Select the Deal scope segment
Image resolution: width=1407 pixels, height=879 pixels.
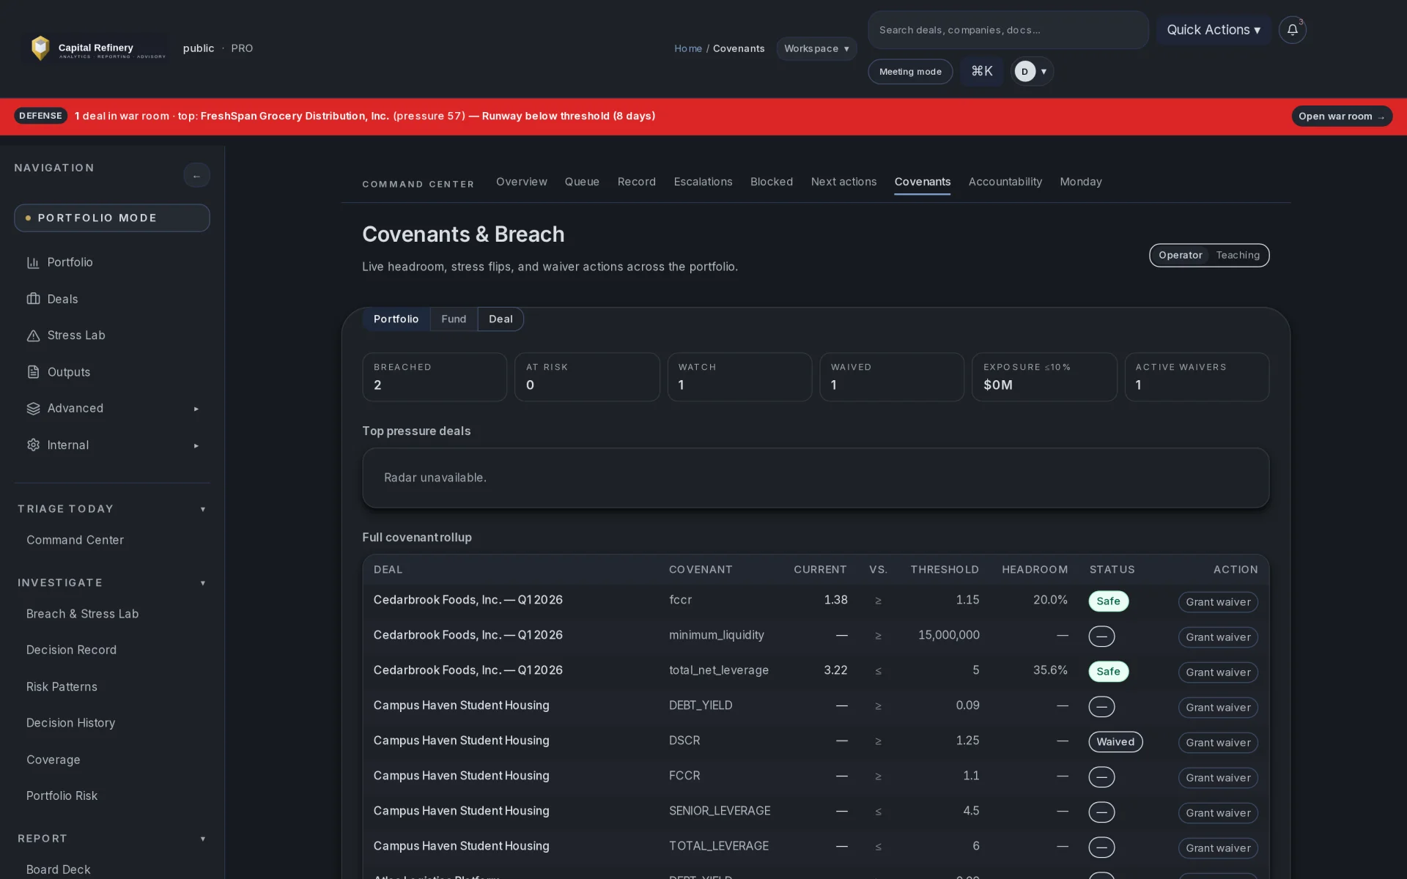(501, 319)
